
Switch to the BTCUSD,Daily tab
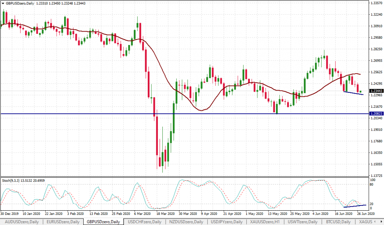338,222
